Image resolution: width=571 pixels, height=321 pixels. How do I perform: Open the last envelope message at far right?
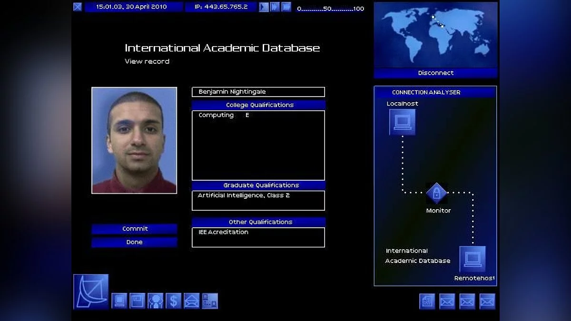[x=487, y=302]
